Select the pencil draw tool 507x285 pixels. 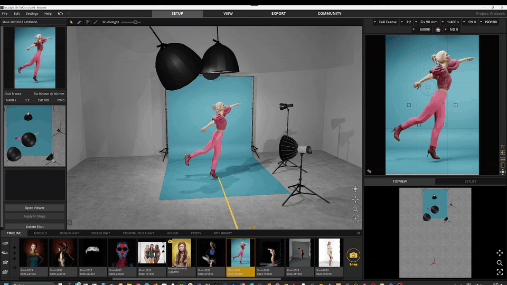pos(79,22)
